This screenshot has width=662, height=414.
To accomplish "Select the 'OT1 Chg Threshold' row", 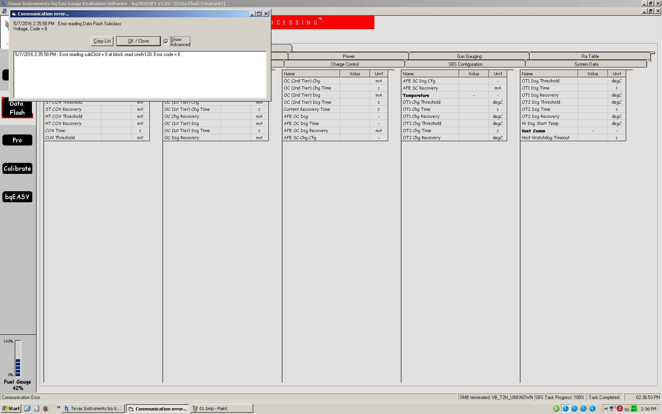I will click(x=454, y=102).
